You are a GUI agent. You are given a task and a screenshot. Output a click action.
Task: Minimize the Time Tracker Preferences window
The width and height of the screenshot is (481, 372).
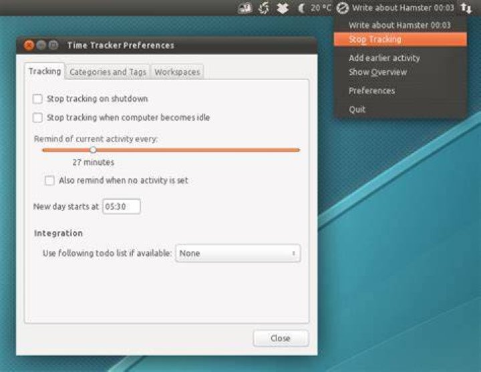point(41,45)
